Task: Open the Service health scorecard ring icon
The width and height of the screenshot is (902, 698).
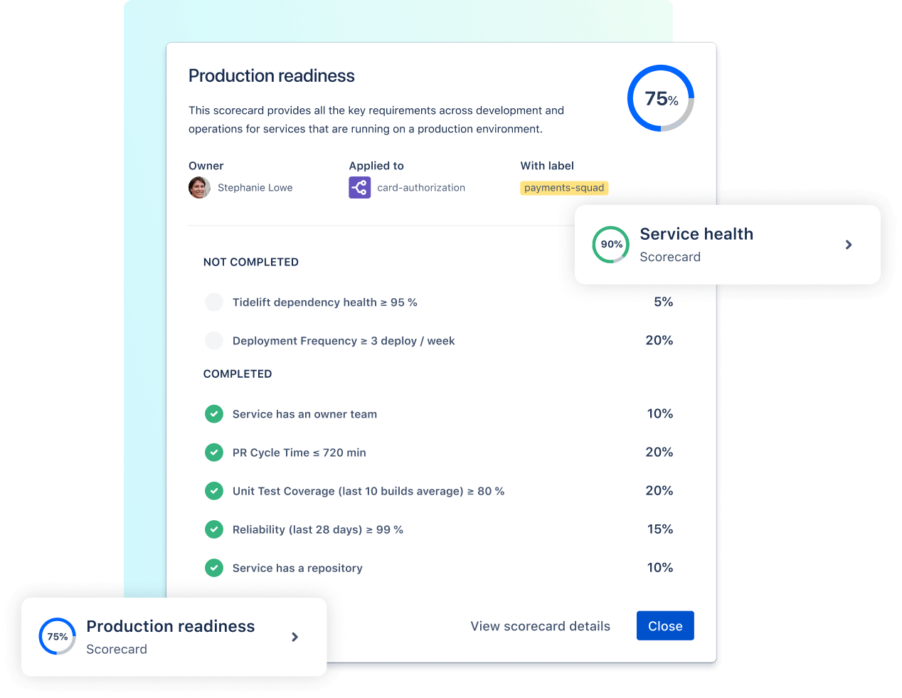Action: tap(610, 244)
